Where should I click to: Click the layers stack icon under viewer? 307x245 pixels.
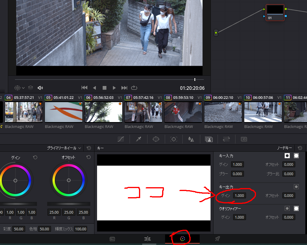30,88
